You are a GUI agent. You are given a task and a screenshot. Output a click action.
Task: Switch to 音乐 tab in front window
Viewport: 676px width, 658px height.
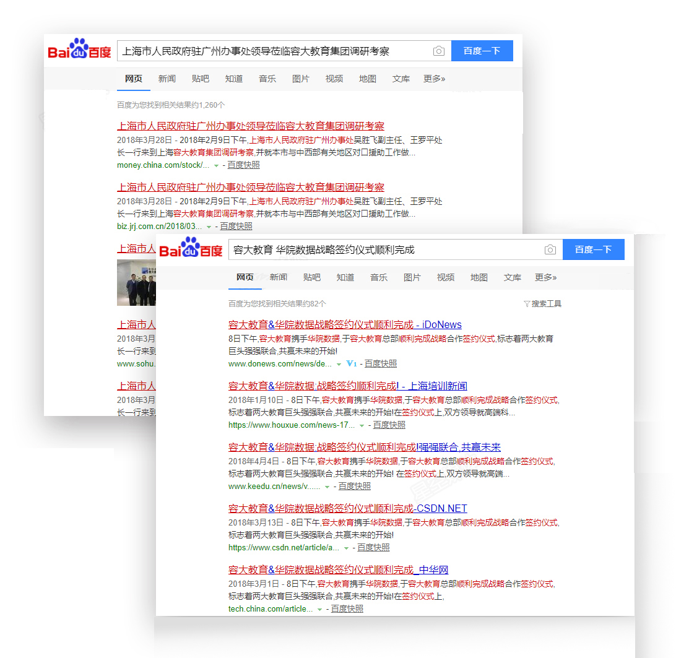pyautogui.click(x=378, y=277)
